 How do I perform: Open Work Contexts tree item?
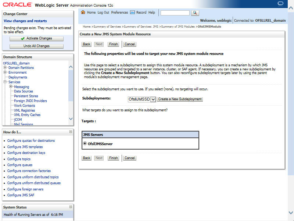pos(25,106)
